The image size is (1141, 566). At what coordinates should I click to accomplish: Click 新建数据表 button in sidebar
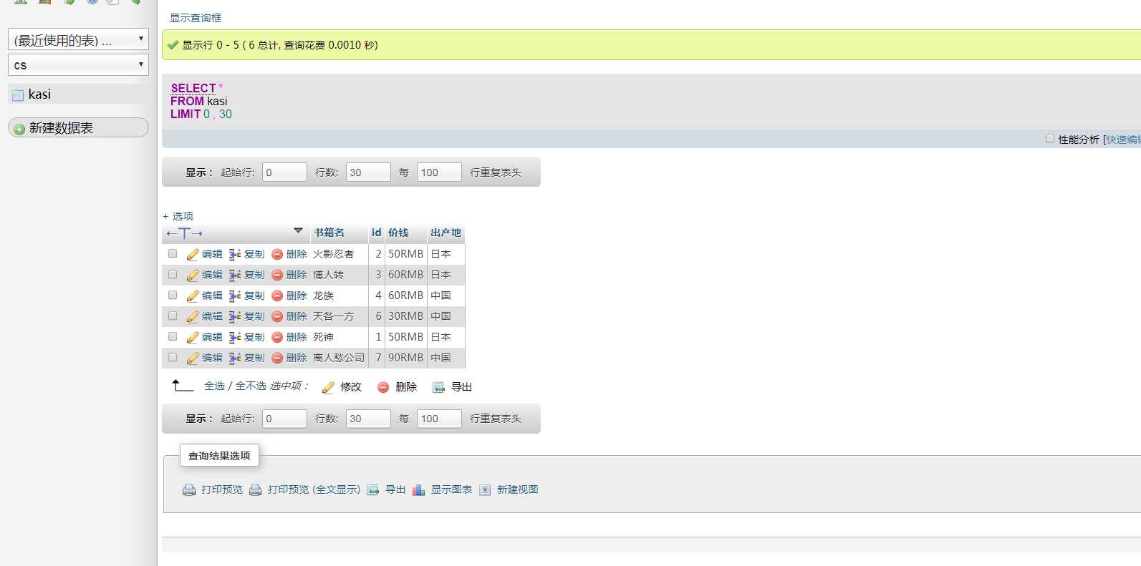pyautogui.click(x=78, y=127)
